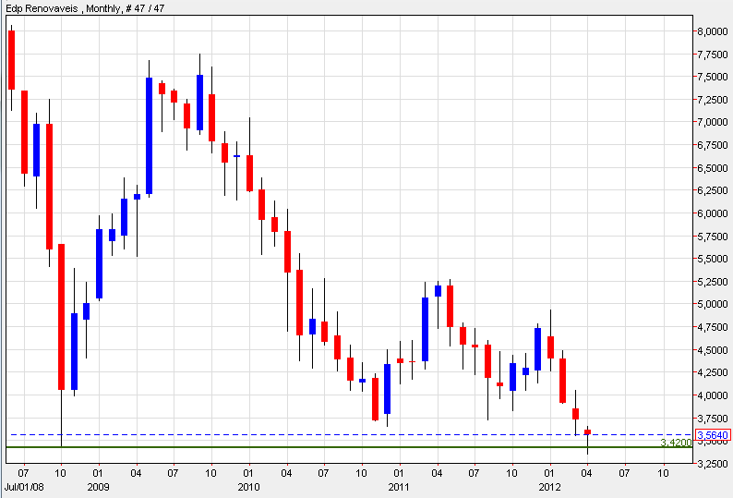Click the chart title 'Edp Renovaveis , Monthly'

pyautogui.click(x=63, y=8)
